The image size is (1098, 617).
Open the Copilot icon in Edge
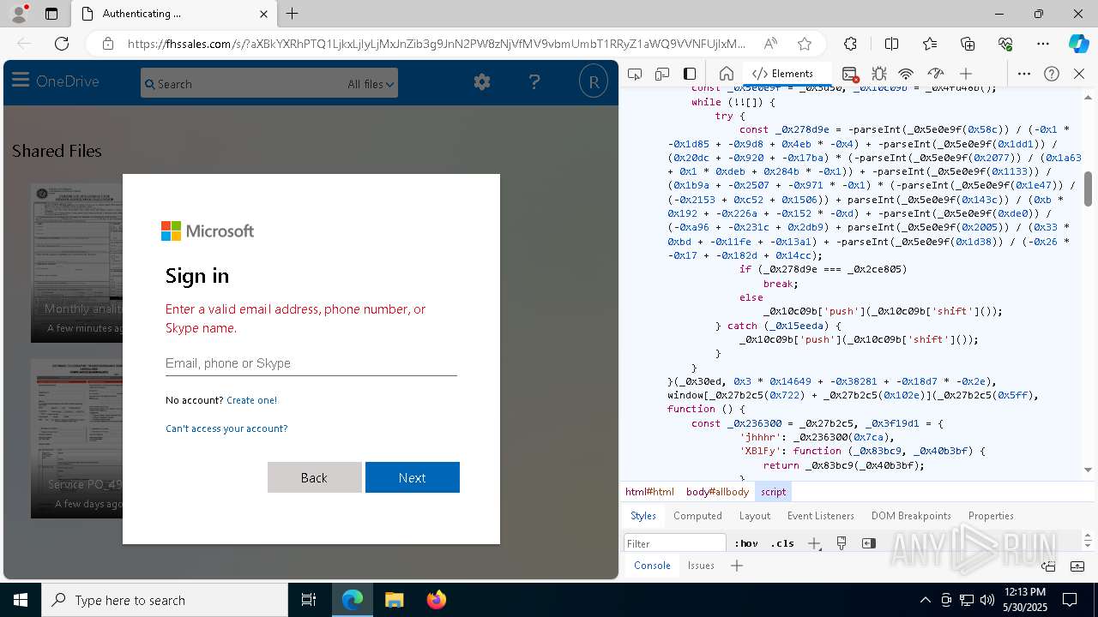1078,44
